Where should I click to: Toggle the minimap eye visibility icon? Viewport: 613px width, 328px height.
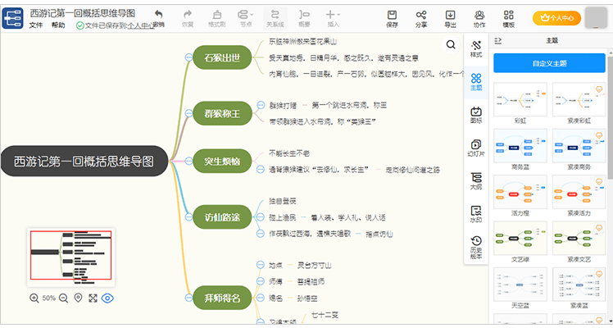[107, 298]
